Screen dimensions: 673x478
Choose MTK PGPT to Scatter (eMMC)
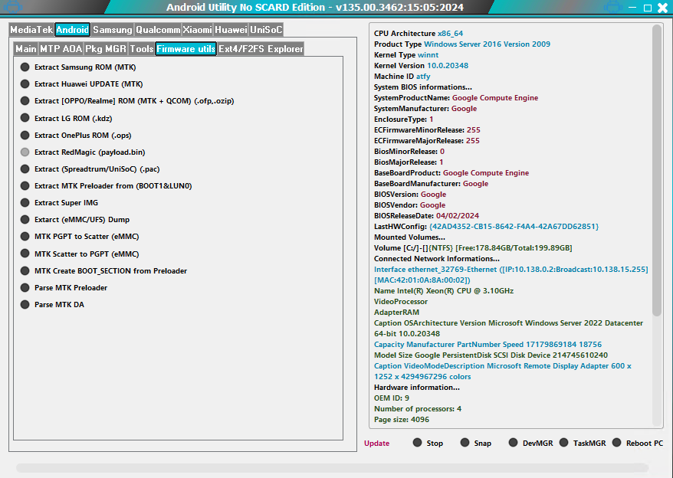[25, 237]
